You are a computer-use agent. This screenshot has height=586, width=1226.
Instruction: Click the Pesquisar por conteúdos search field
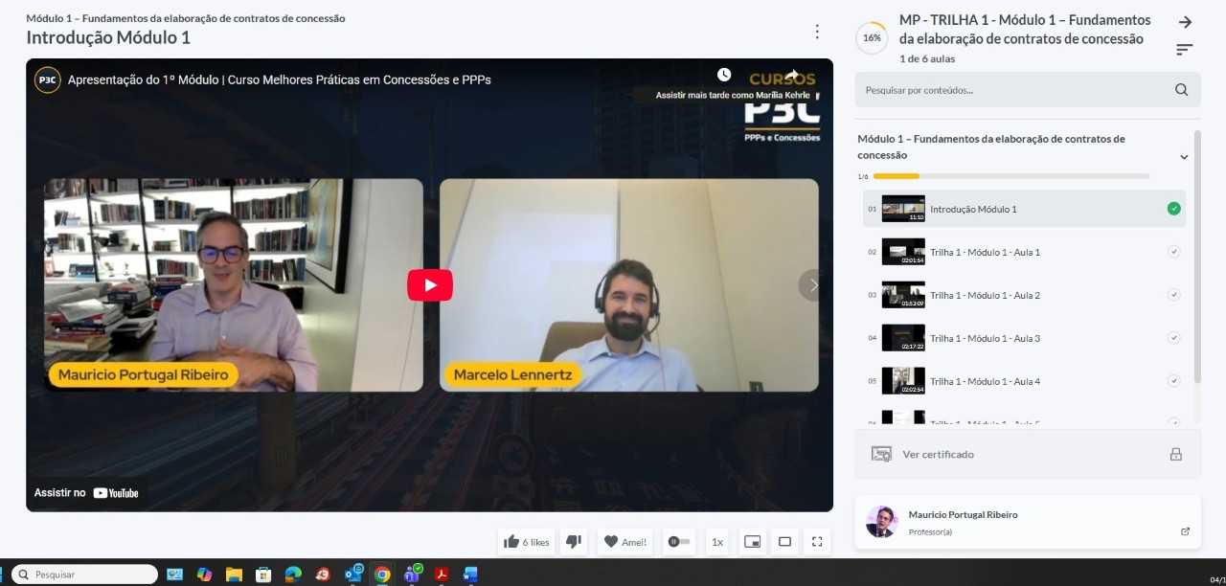coord(1013,90)
